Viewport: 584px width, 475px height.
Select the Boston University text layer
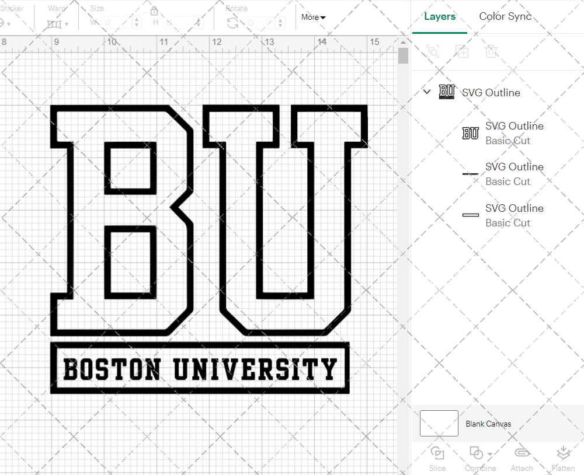click(x=514, y=173)
